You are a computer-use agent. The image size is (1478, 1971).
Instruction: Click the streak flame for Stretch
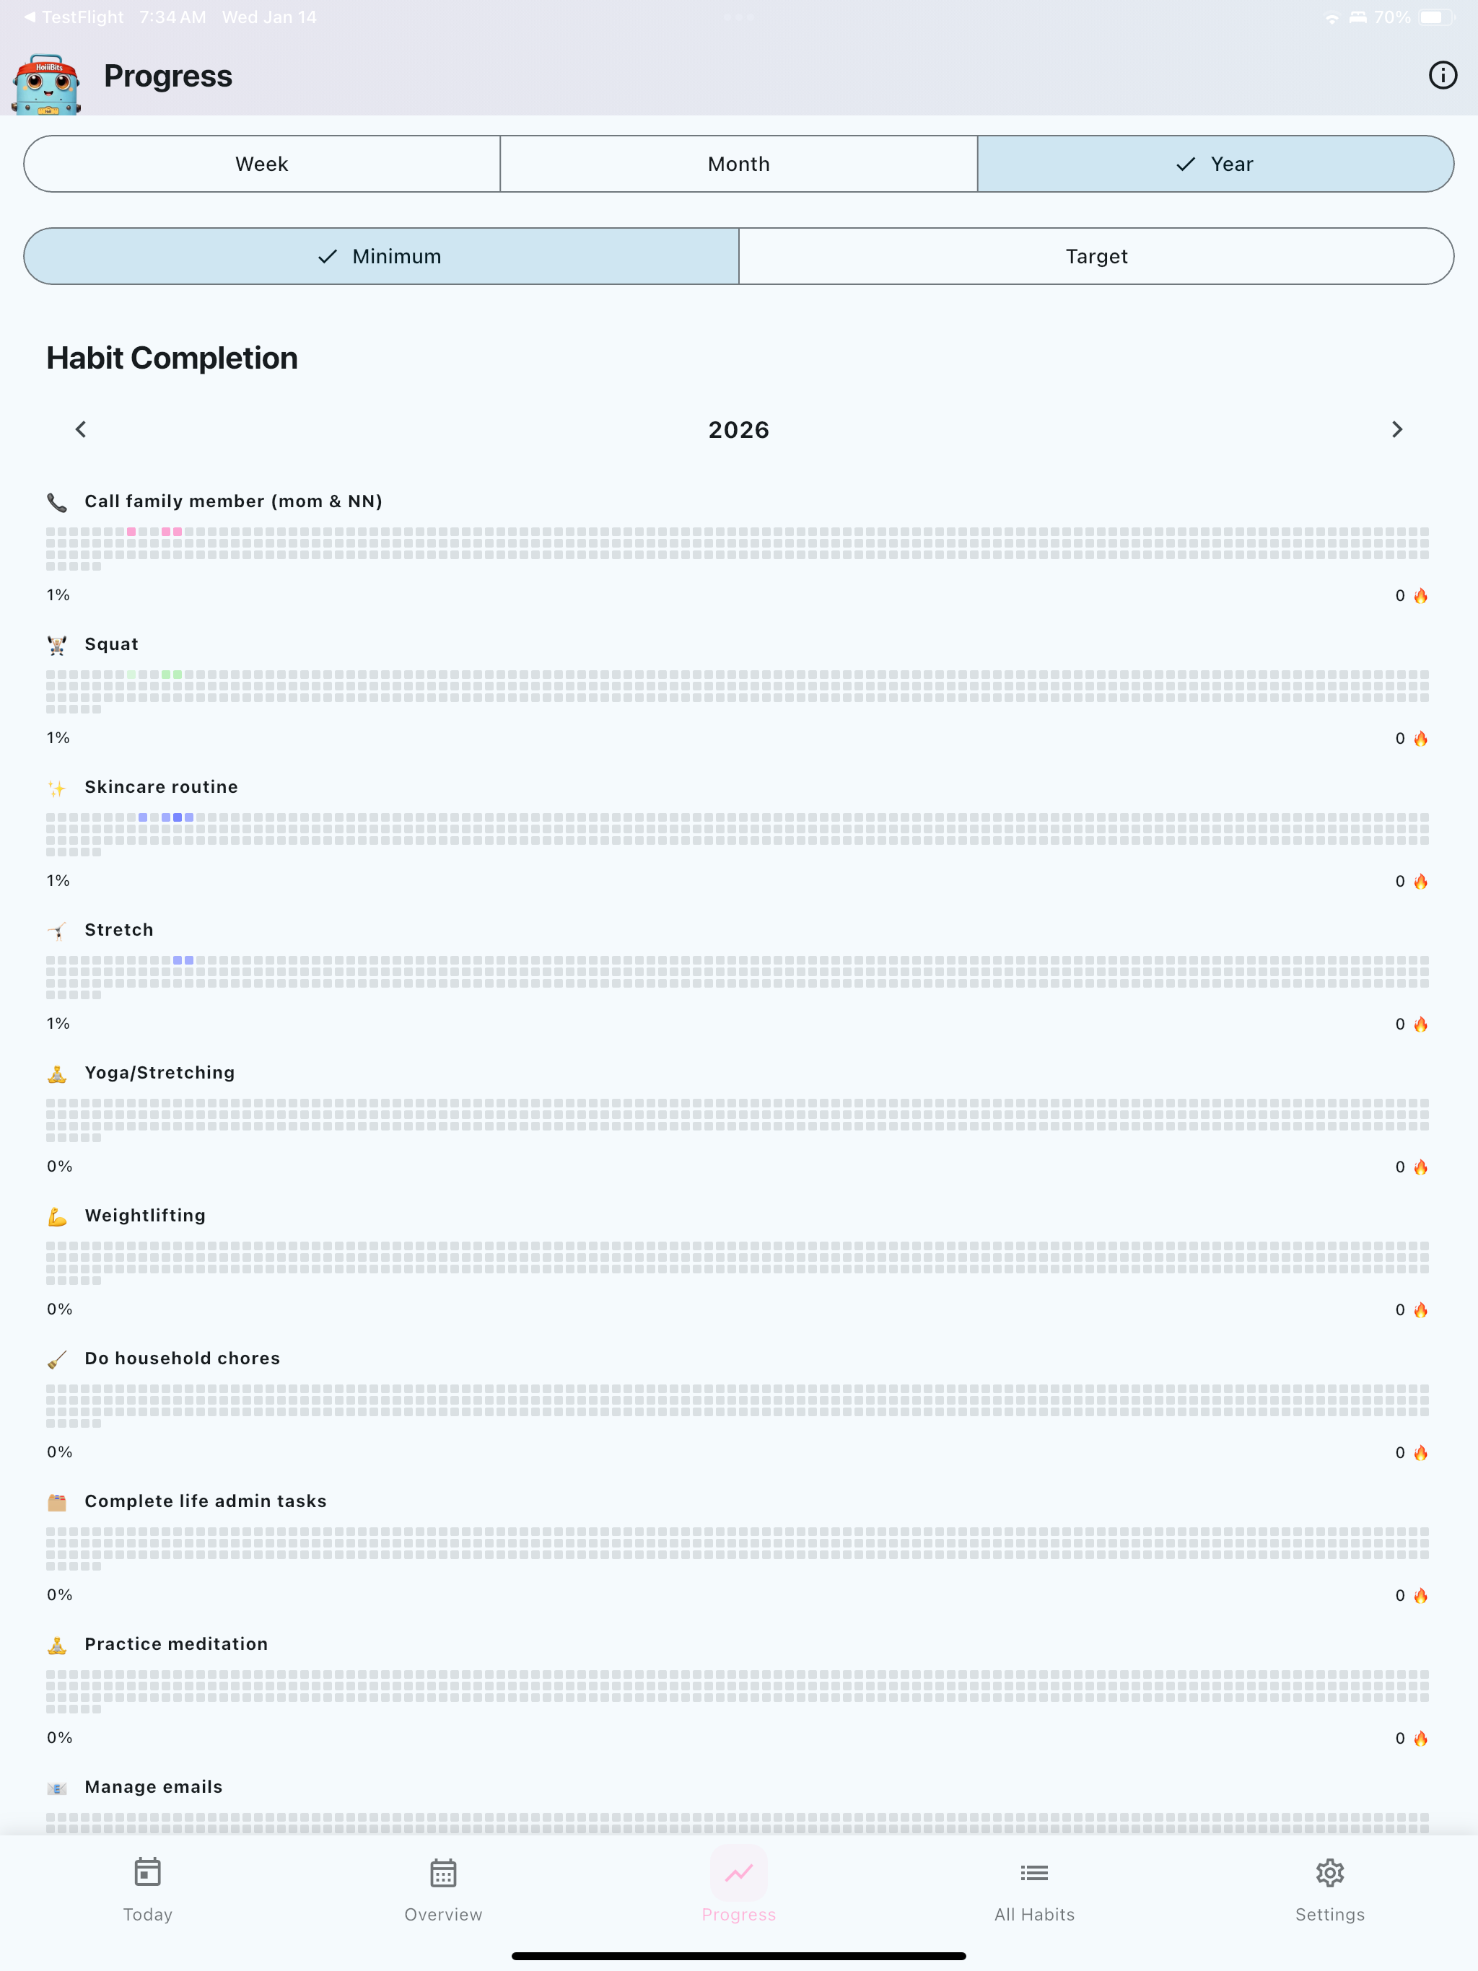[x=1421, y=1024]
